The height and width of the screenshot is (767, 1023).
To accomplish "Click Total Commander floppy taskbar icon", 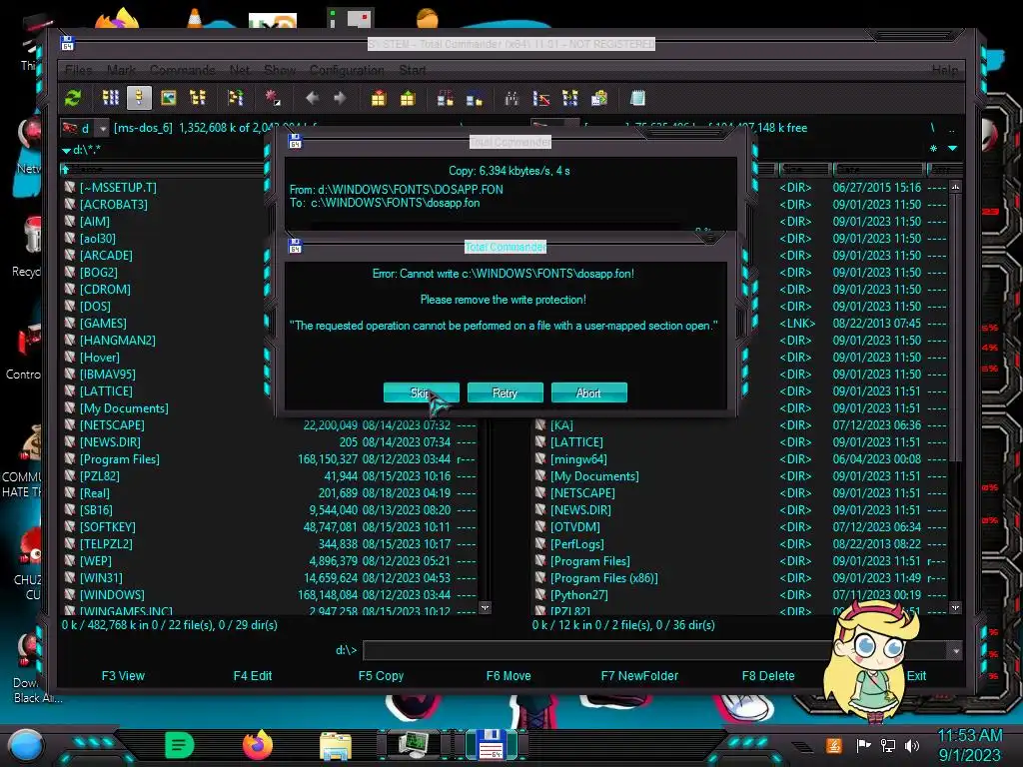I will tap(492, 745).
